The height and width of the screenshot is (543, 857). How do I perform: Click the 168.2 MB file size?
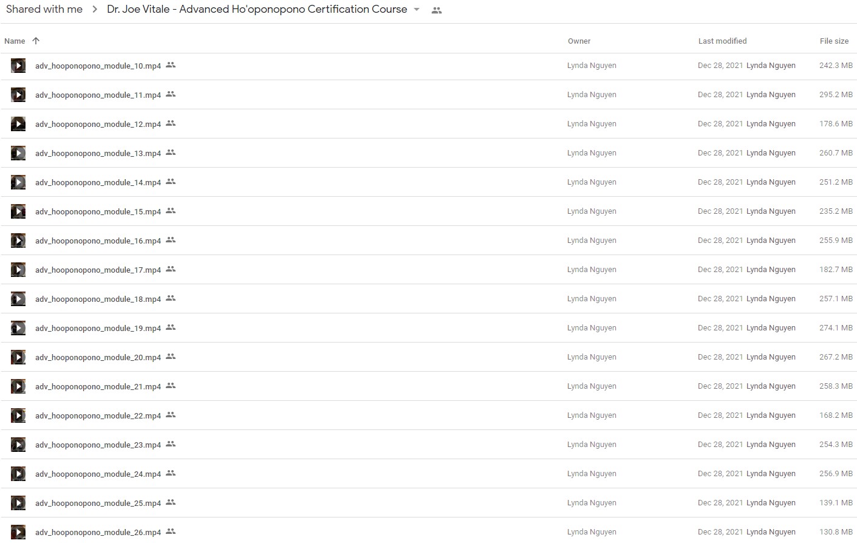[836, 415]
